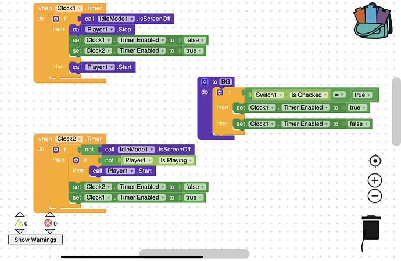Click the vertical workspace scrollbar
Viewport: 401px width, 261px height.
pyautogui.click(x=396, y=112)
